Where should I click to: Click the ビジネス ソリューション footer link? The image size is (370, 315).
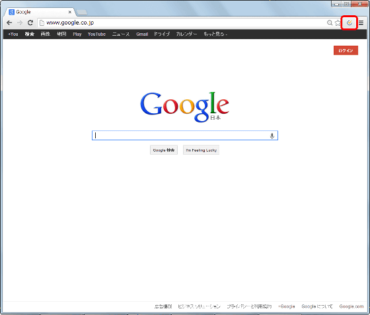[199, 306]
